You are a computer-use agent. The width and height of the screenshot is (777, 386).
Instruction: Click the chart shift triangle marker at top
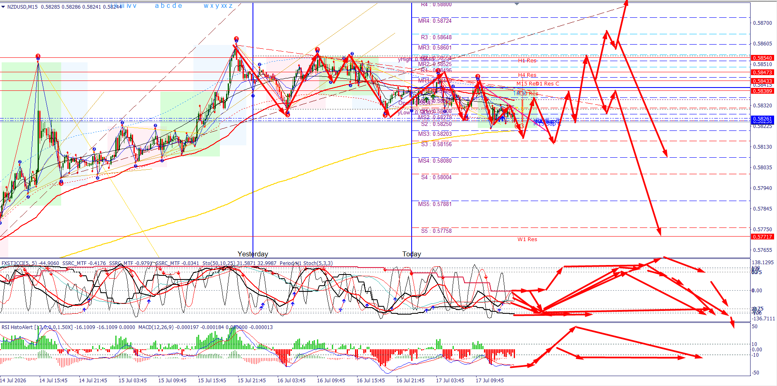(x=517, y=4)
